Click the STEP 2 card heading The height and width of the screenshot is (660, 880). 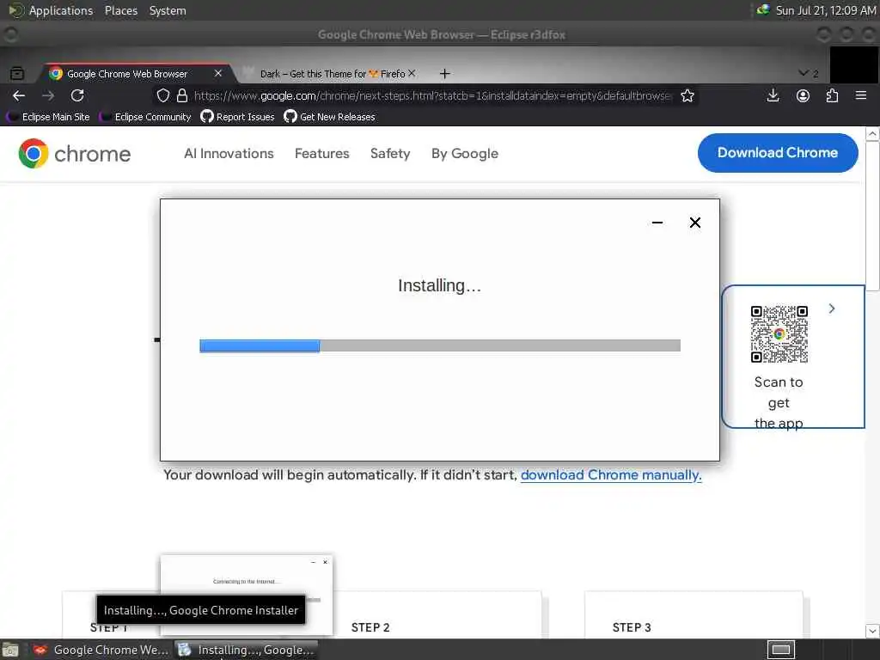point(370,627)
